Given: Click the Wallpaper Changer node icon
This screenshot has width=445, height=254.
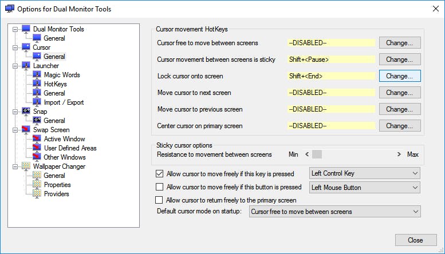Looking at the screenshot, I should pyautogui.click(x=26, y=166).
